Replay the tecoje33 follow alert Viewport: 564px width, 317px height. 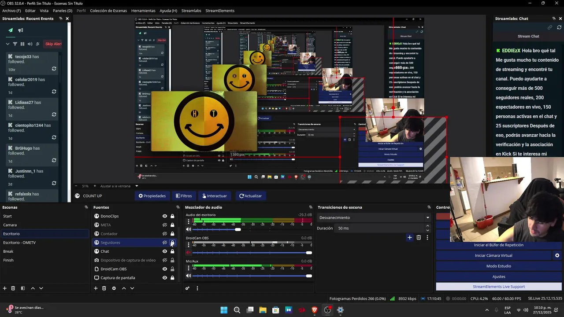54,69
